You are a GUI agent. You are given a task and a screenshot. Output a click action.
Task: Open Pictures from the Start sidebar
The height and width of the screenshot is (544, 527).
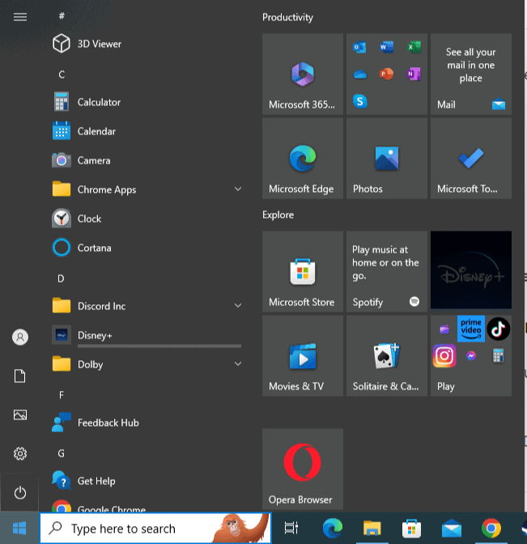pyautogui.click(x=20, y=414)
